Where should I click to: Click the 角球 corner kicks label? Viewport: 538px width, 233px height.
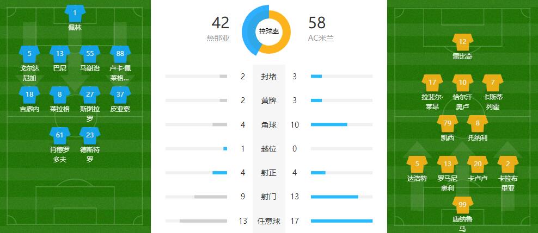(268, 125)
